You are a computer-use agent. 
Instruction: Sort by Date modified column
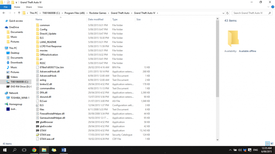point(96,19)
